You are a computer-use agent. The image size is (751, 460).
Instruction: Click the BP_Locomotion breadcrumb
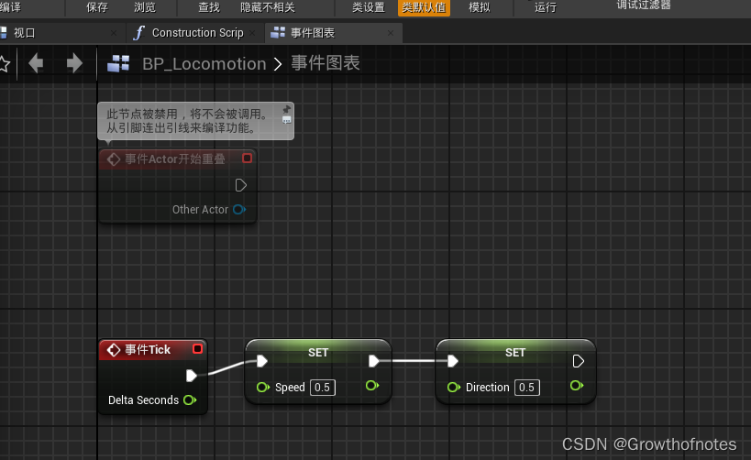[x=204, y=63]
